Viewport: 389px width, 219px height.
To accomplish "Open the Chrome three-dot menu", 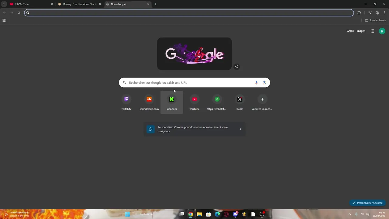I will point(384,13).
